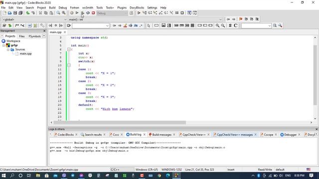This screenshot has height=179, width=319.
Task: Click the bold C toolbar icon
Action: point(236,25)
